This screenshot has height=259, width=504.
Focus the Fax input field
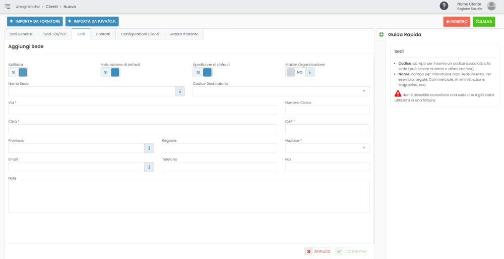[x=327, y=167]
